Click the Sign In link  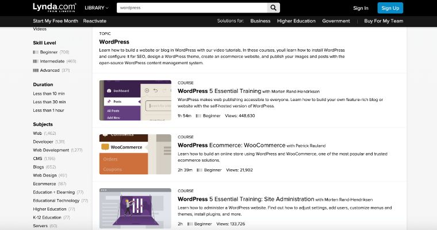pyautogui.click(x=361, y=8)
